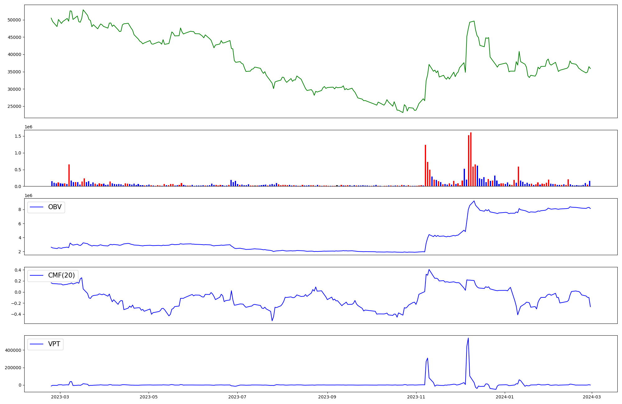Click the OBV legend label
The image size is (622, 404).
(x=55, y=207)
